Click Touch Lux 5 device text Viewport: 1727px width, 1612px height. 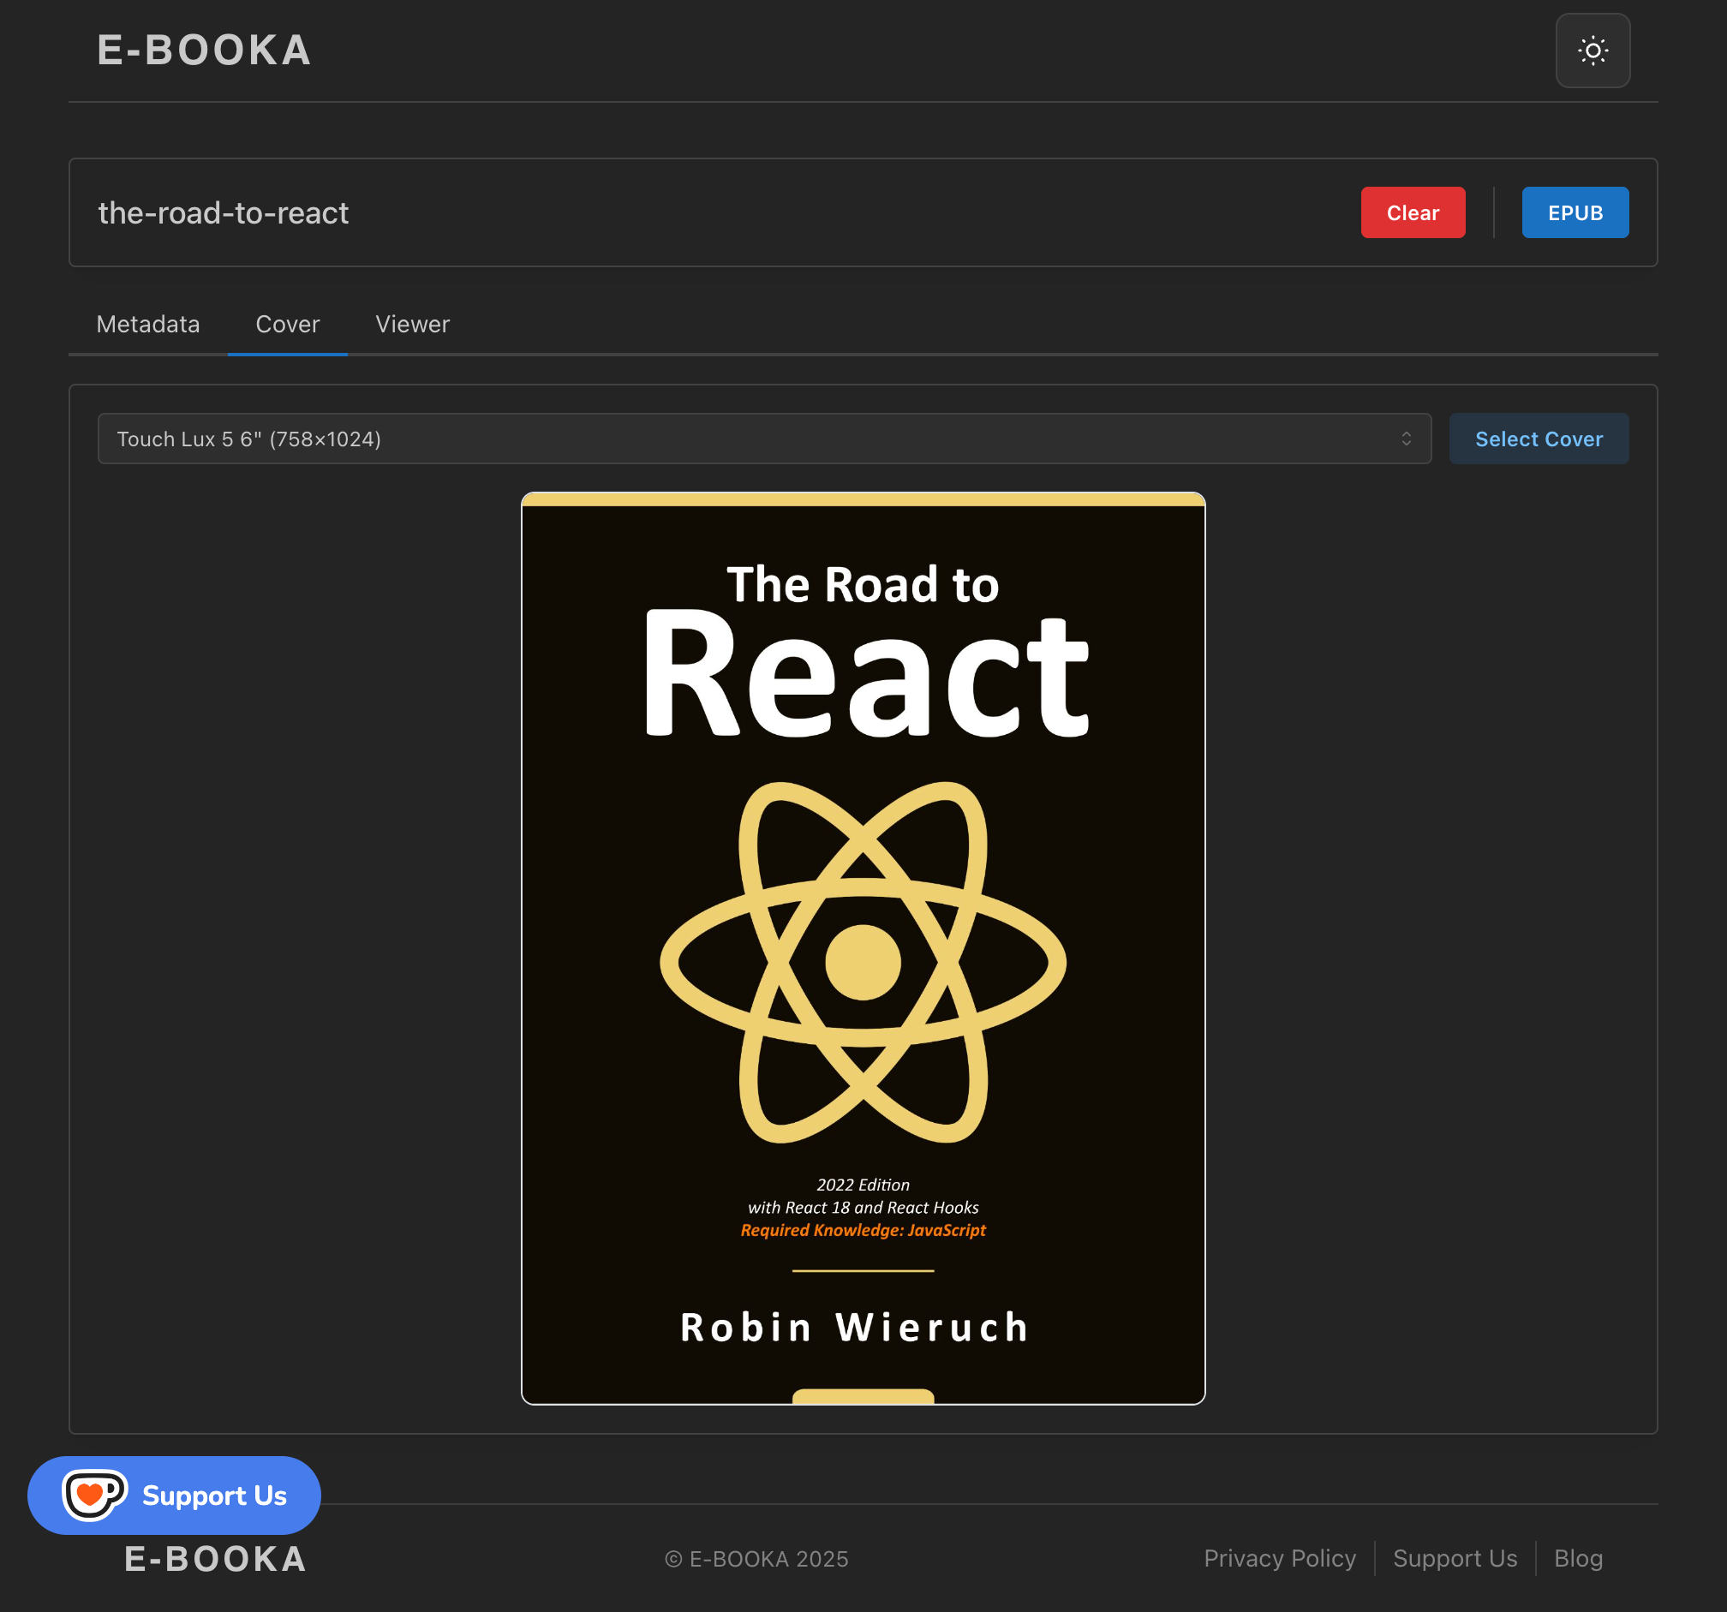click(x=249, y=439)
